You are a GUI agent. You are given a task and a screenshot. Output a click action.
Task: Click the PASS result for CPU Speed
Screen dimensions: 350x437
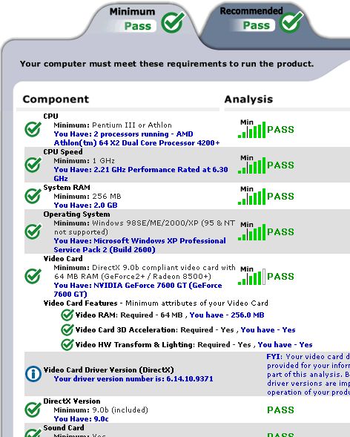coord(280,165)
